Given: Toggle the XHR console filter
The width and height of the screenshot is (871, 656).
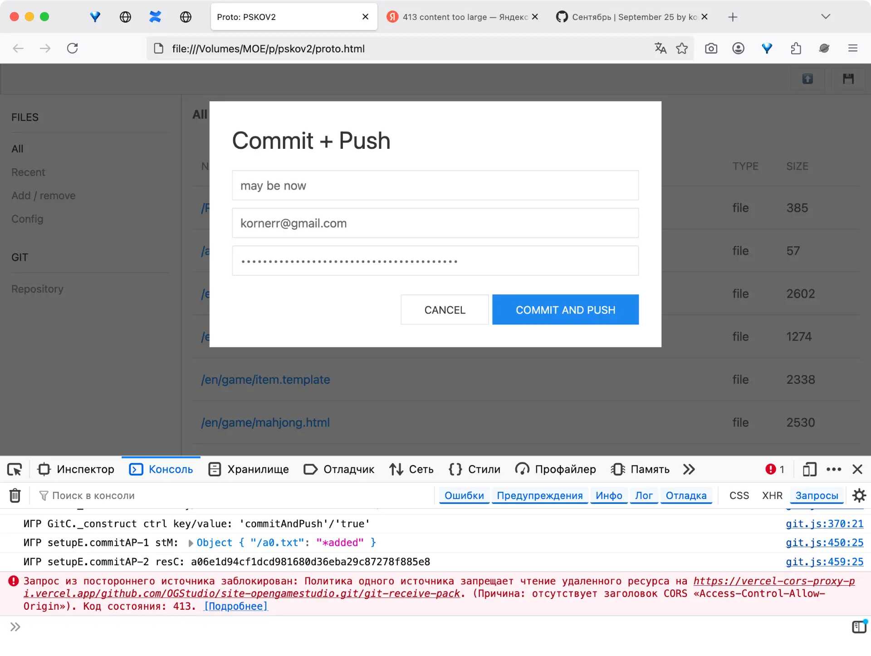Looking at the screenshot, I should 772,495.
